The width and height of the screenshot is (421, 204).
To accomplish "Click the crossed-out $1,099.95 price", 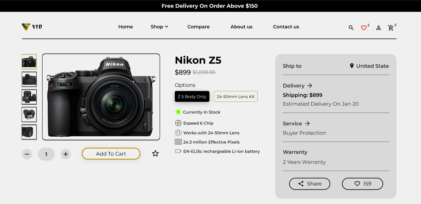I will coord(204,72).
